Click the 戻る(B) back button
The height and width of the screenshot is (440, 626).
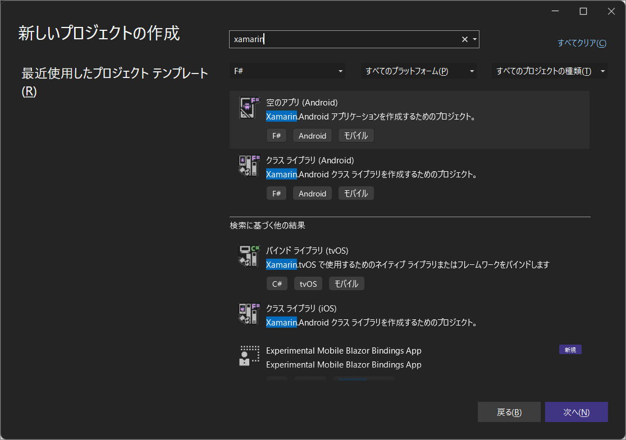coord(509,412)
